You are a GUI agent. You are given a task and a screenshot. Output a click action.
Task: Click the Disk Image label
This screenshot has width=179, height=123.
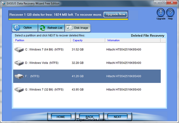pyautogui.click(x=81, y=28)
